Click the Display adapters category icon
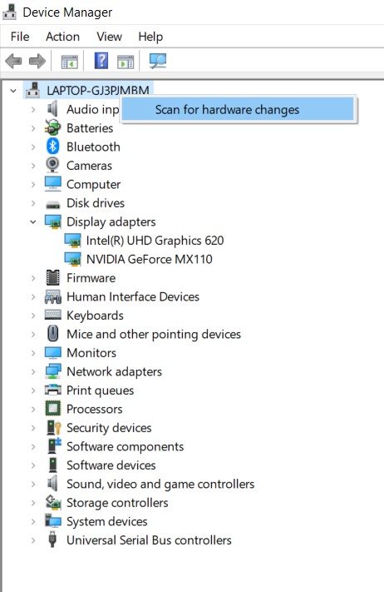The height and width of the screenshot is (592, 384). (52, 221)
